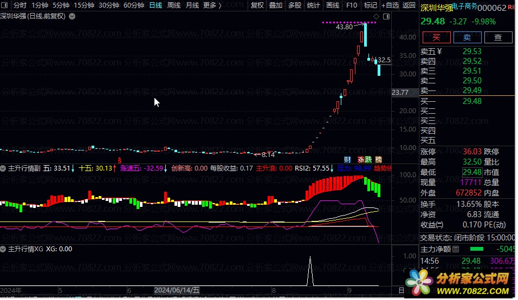The width and height of the screenshot is (518, 300).
Task: Click the 统计 statistics toolbar button
Action: (313, 5)
